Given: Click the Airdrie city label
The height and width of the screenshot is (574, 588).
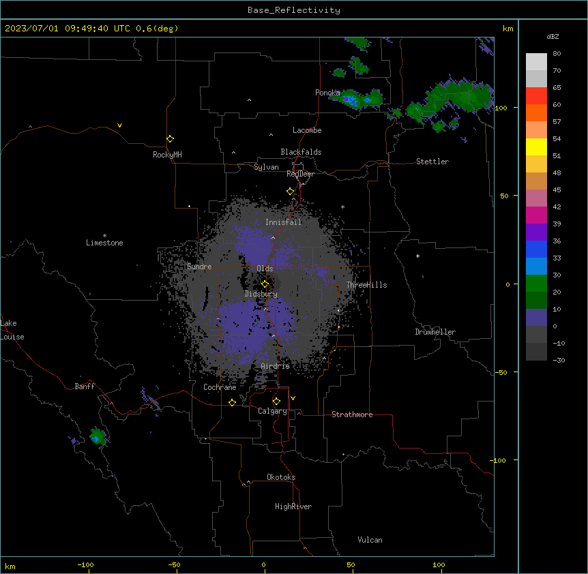Looking at the screenshot, I should (x=275, y=366).
